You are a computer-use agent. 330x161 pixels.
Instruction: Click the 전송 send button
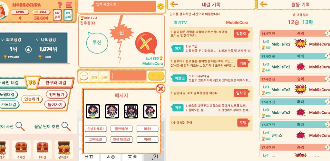156,76
